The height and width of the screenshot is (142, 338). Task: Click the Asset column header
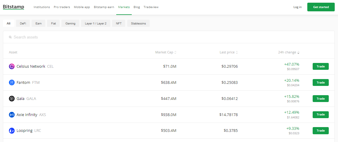[x=13, y=53]
